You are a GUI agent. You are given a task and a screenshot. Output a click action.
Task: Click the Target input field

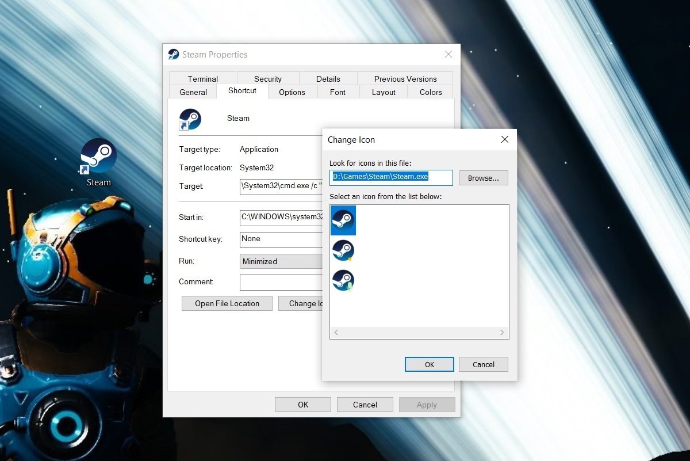(281, 186)
